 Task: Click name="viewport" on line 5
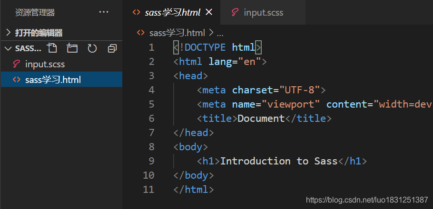pos(276,104)
